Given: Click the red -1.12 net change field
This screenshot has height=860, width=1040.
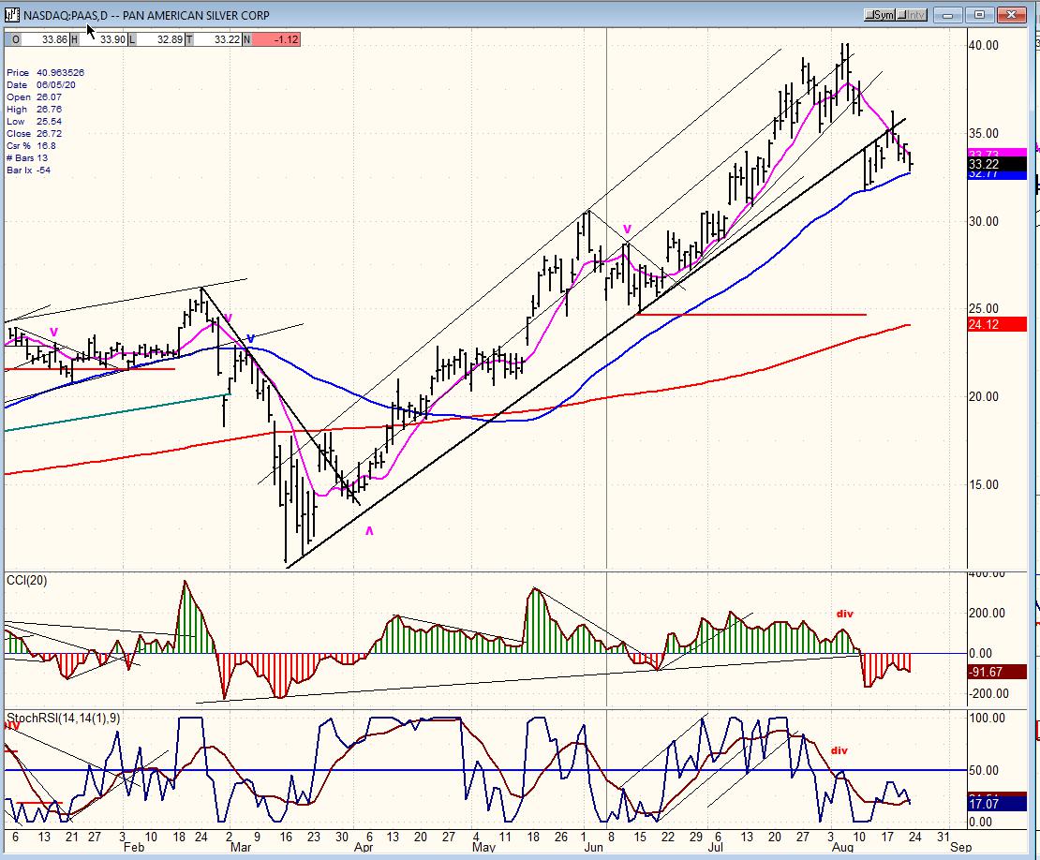Looking at the screenshot, I should click(x=276, y=39).
